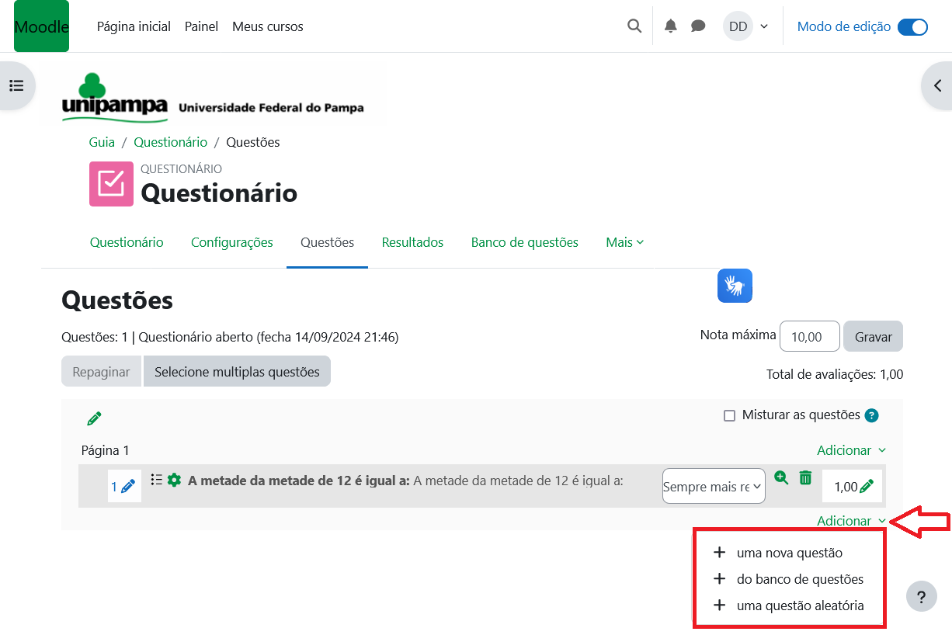Expand the Mais tab menu

click(x=624, y=242)
